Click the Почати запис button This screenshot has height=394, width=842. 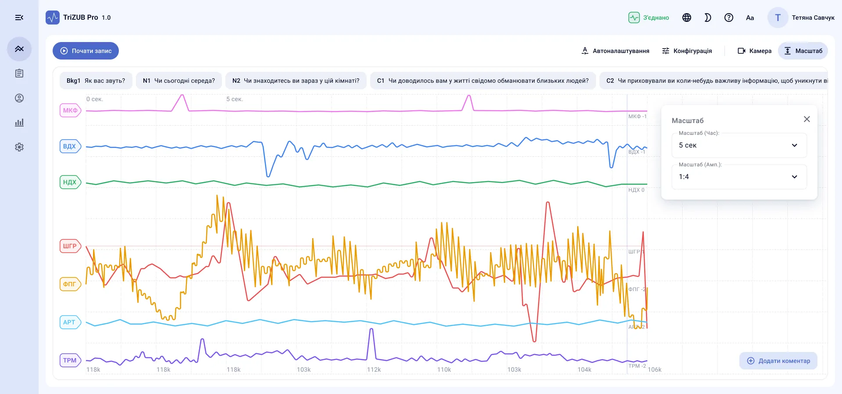pyautogui.click(x=86, y=51)
